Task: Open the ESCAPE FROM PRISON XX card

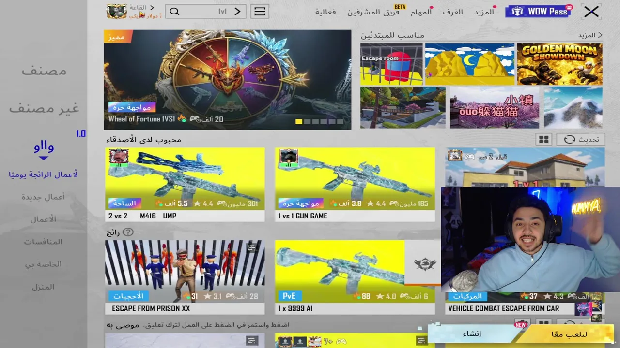Action: point(185,277)
